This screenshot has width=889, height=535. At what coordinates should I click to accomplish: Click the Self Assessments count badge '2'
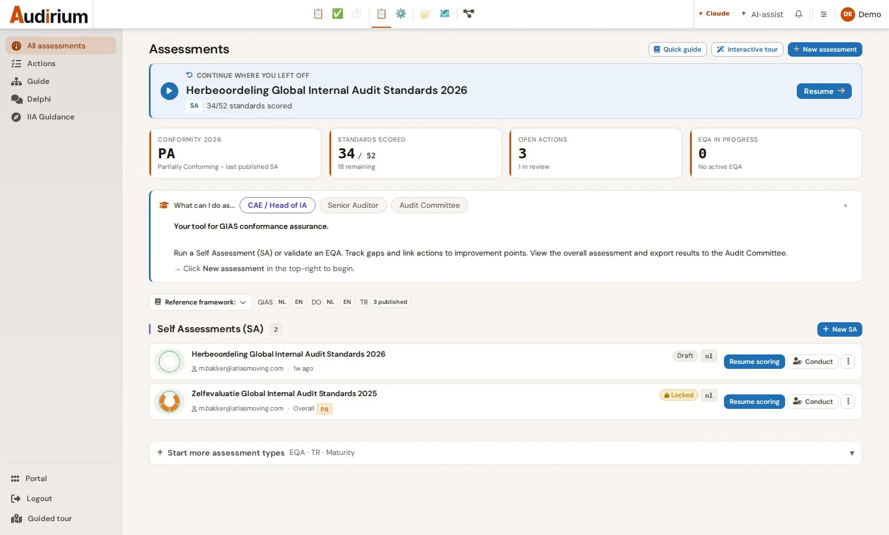[276, 329]
